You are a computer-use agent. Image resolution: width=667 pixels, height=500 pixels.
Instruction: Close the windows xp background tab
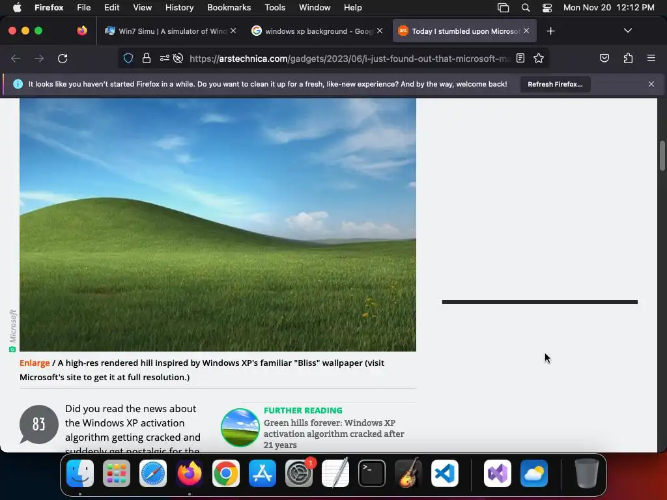click(380, 31)
